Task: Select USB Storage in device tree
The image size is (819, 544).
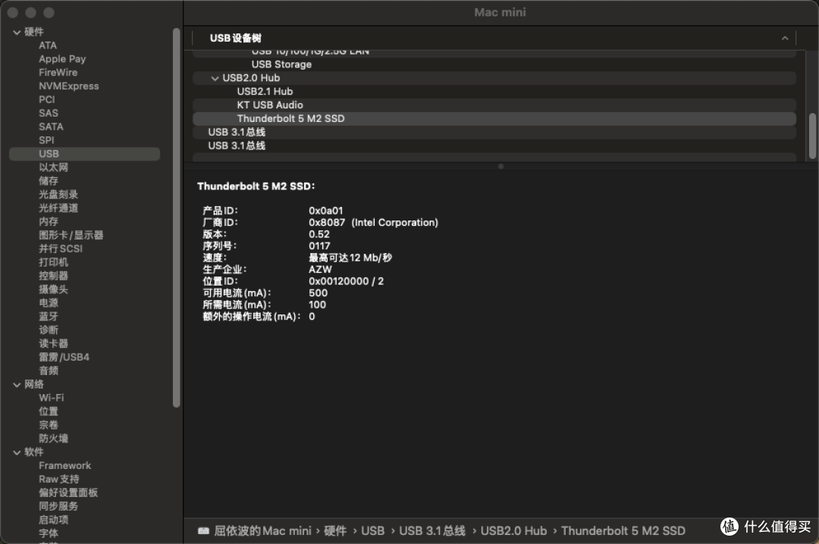Action: coord(494,64)
